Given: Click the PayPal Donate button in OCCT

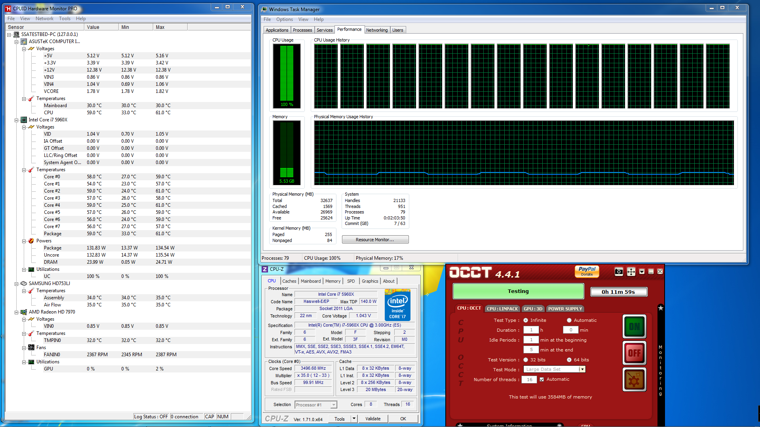Looking at the screenshot, I should 587,271.
